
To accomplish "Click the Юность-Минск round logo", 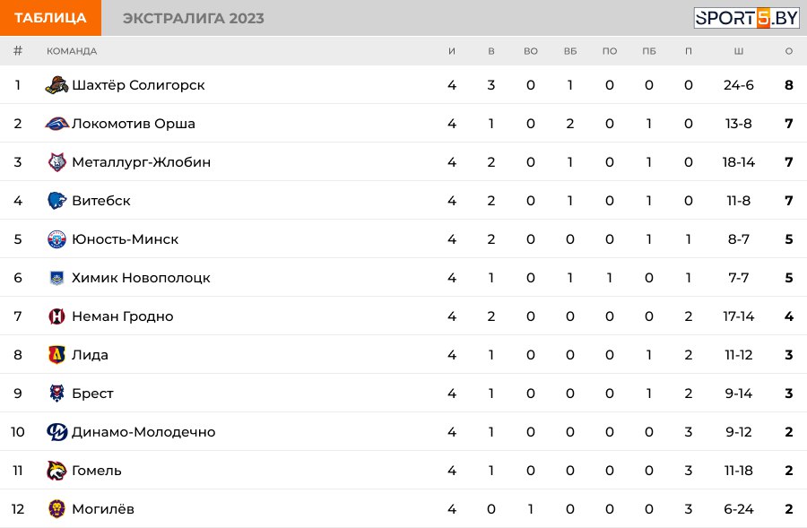I will click(57, 239).
